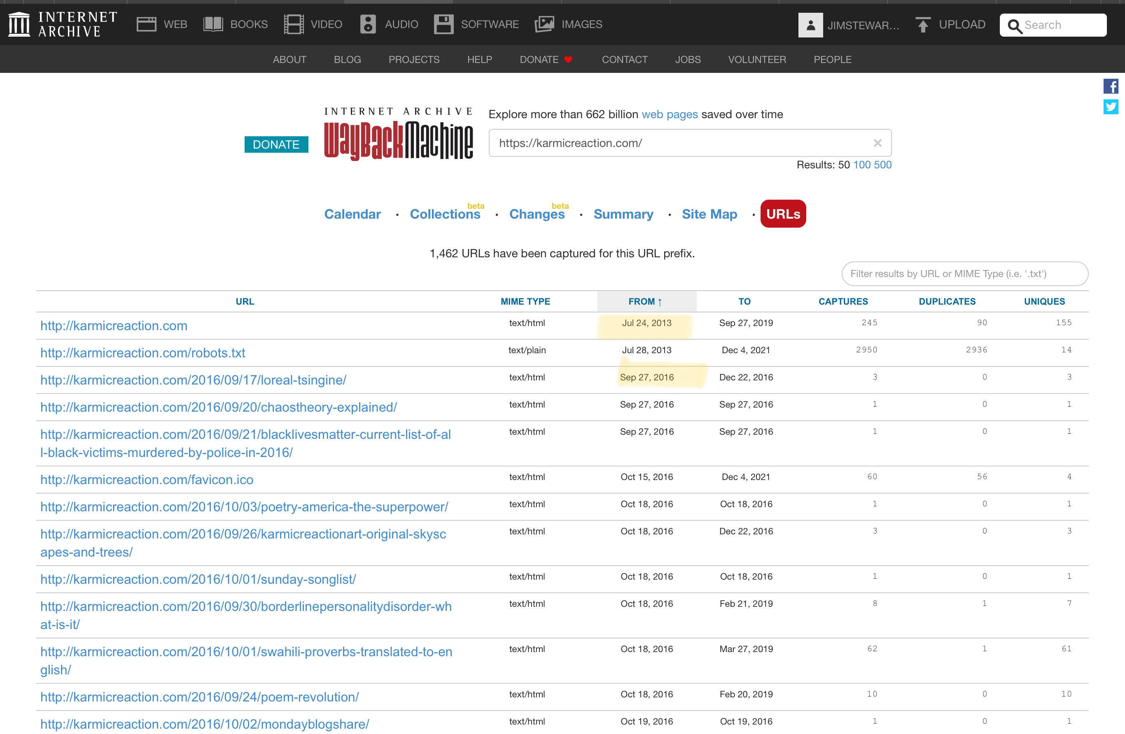Open the robots.txt URL link

(143, 353)
